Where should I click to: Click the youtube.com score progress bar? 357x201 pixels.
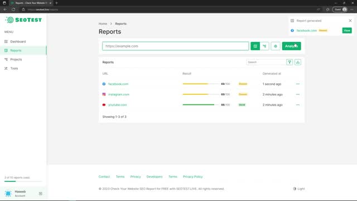pos(201,105)
